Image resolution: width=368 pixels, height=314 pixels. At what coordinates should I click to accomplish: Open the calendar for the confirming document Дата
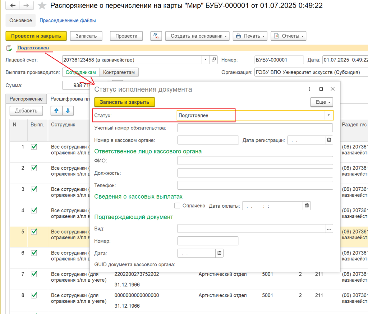point(219,253)
